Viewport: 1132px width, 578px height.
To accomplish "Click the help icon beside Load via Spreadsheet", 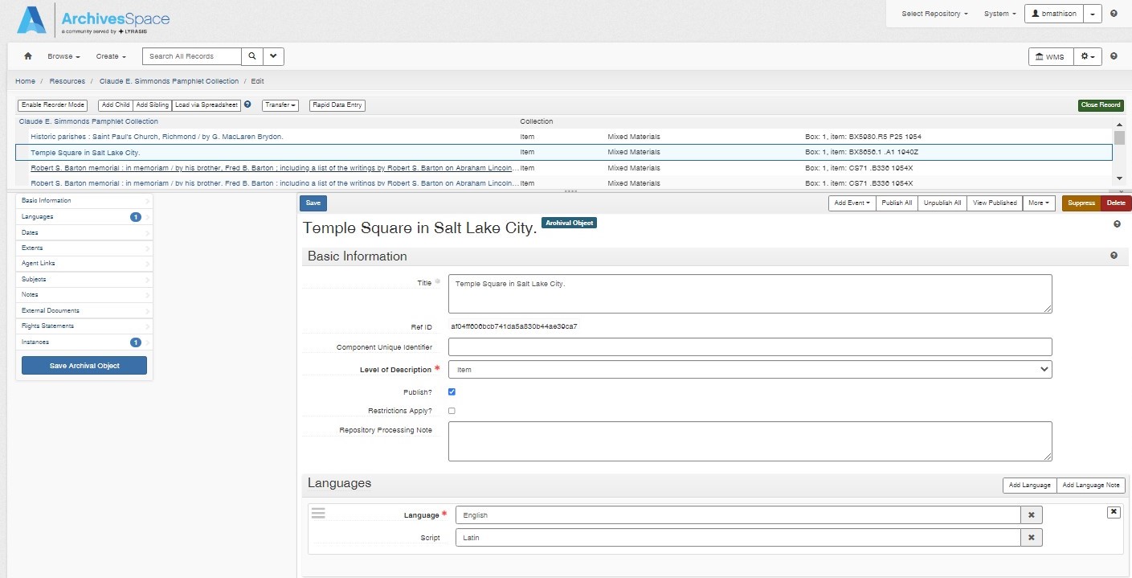I will pyautogui.click(x=247, y=105).
